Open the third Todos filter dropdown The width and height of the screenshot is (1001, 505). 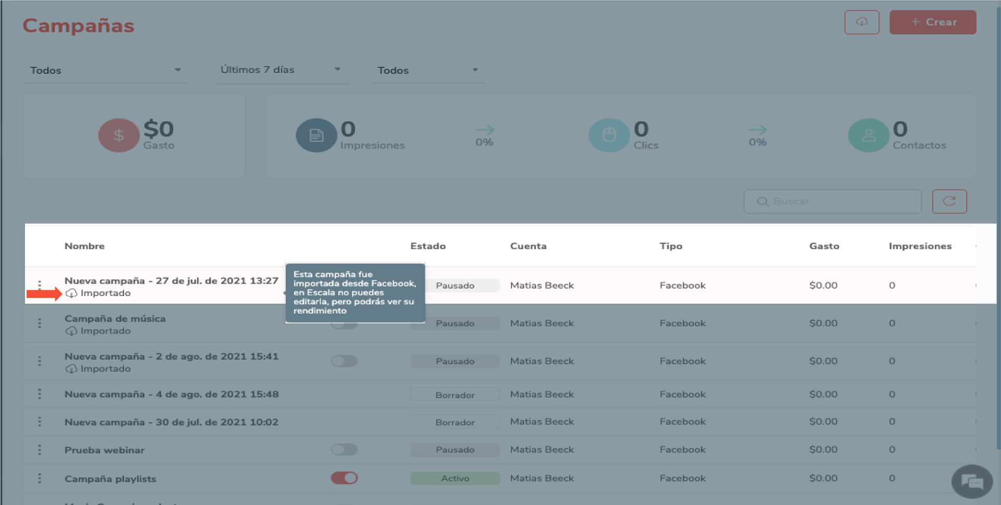(x=428, y=70)
